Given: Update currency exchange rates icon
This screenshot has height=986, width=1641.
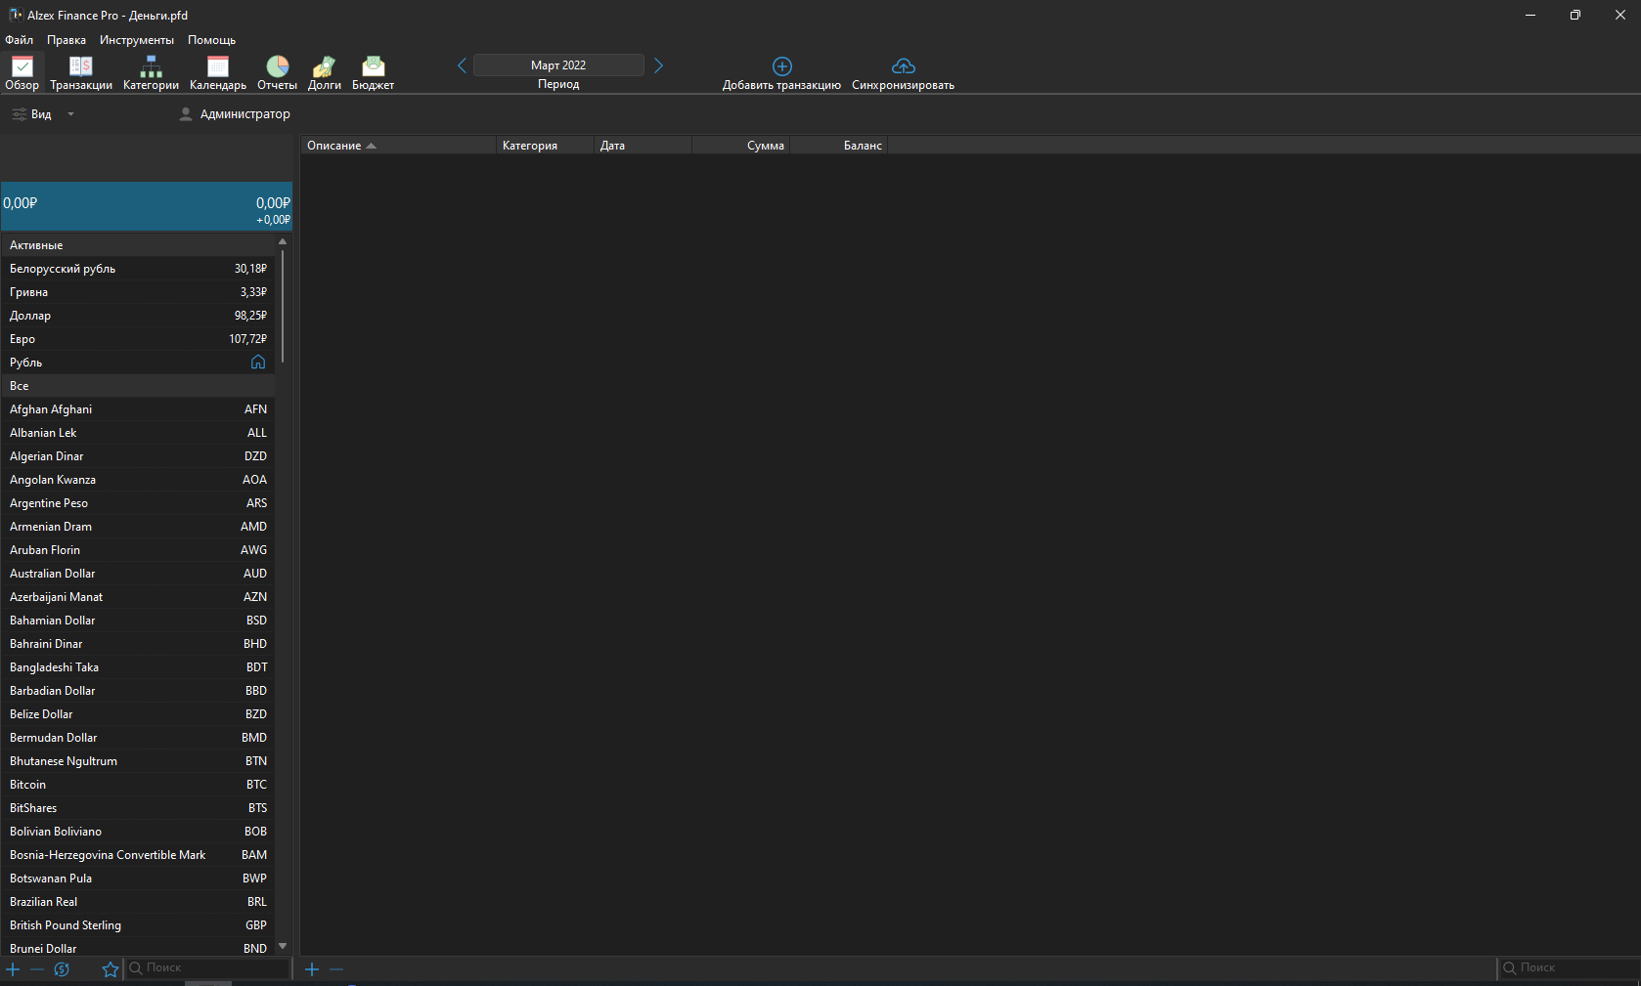Looking at the screenshot, I should pos(62,969).
